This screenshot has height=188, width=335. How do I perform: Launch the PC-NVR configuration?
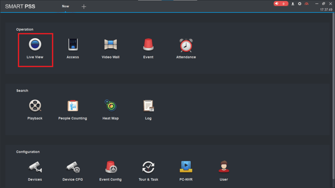(x=186, y=167)
